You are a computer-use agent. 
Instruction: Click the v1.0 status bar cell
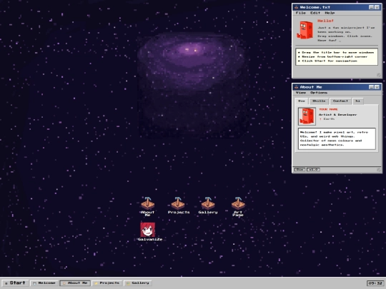click(313, 170)
